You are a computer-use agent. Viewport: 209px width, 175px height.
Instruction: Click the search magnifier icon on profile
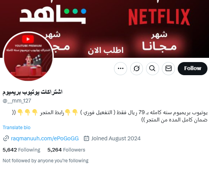(153, 69)
